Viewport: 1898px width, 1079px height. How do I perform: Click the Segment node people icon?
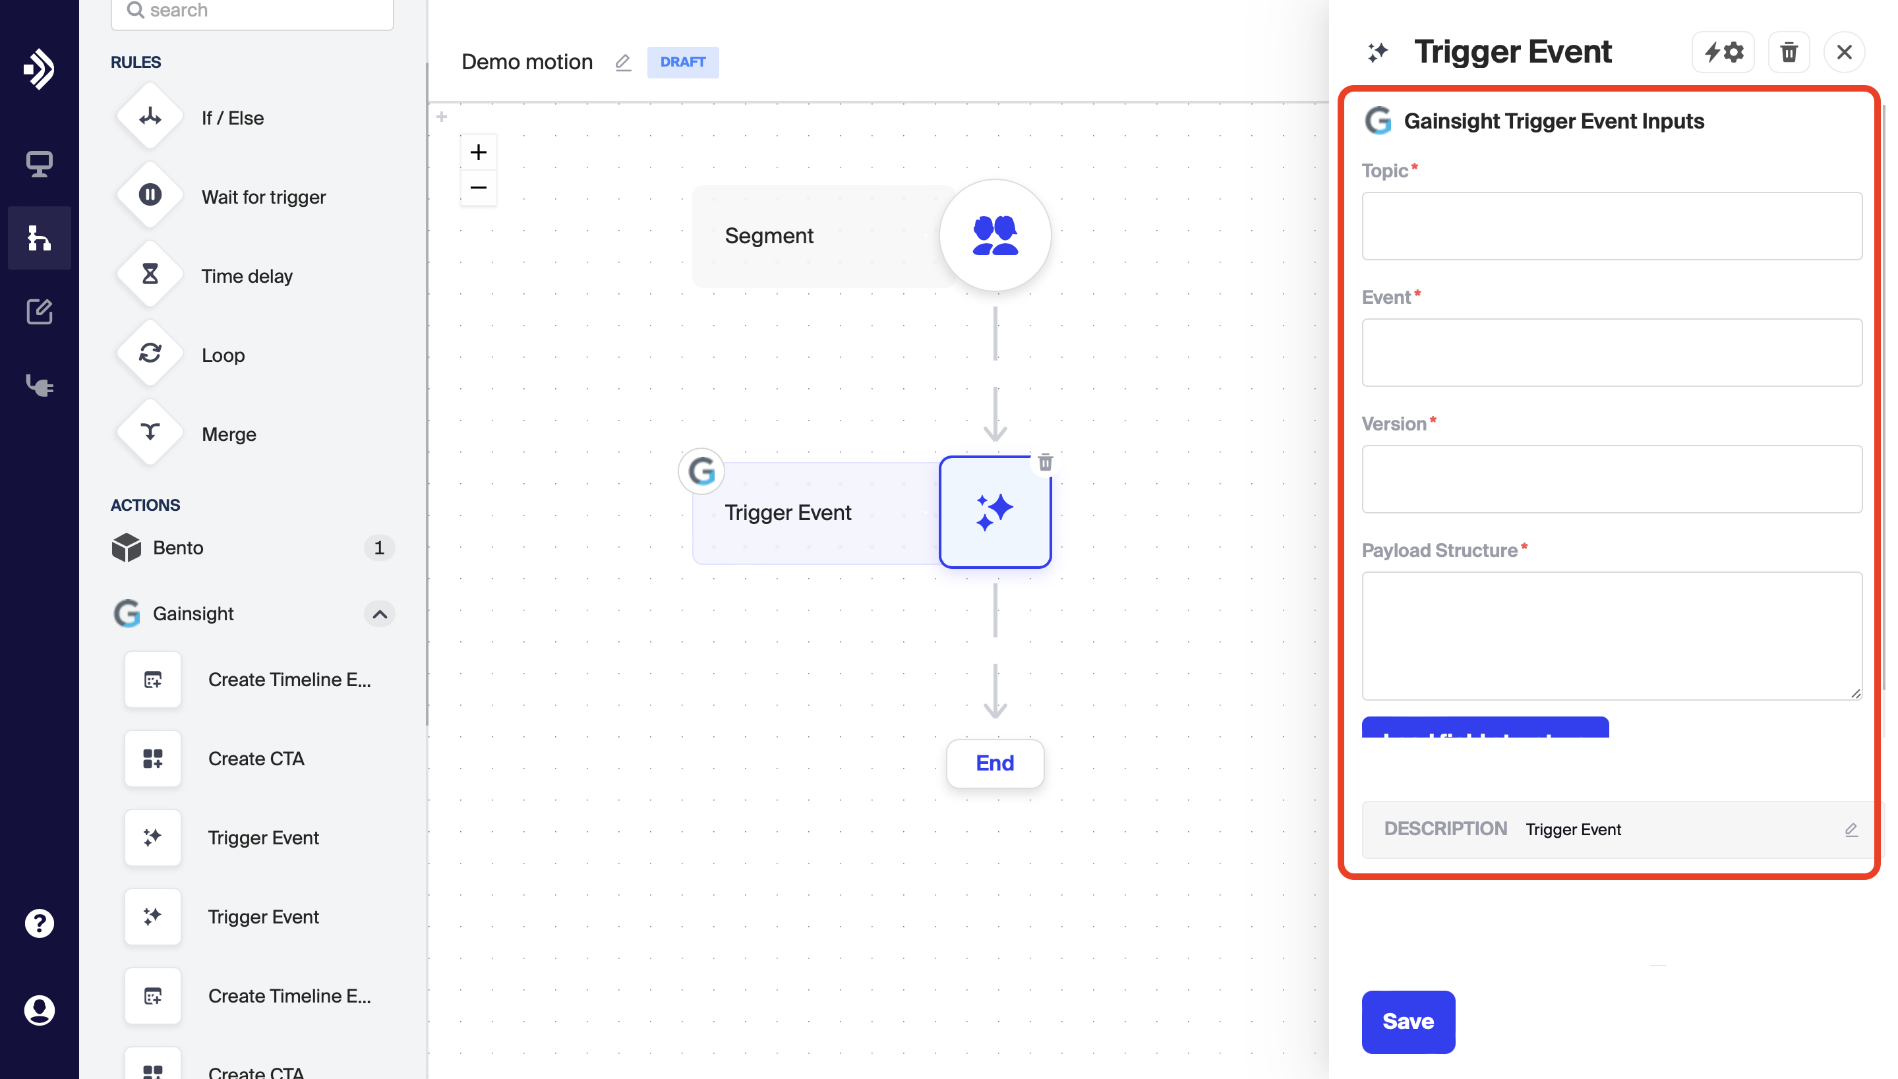[995, 236]
